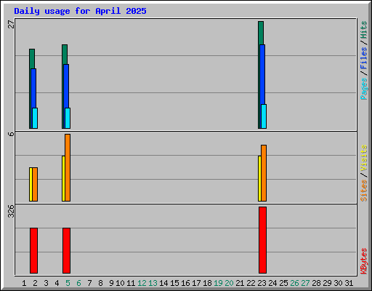Click green day label 13 on x-axis
372x291 pixels.
coord(153,283)
